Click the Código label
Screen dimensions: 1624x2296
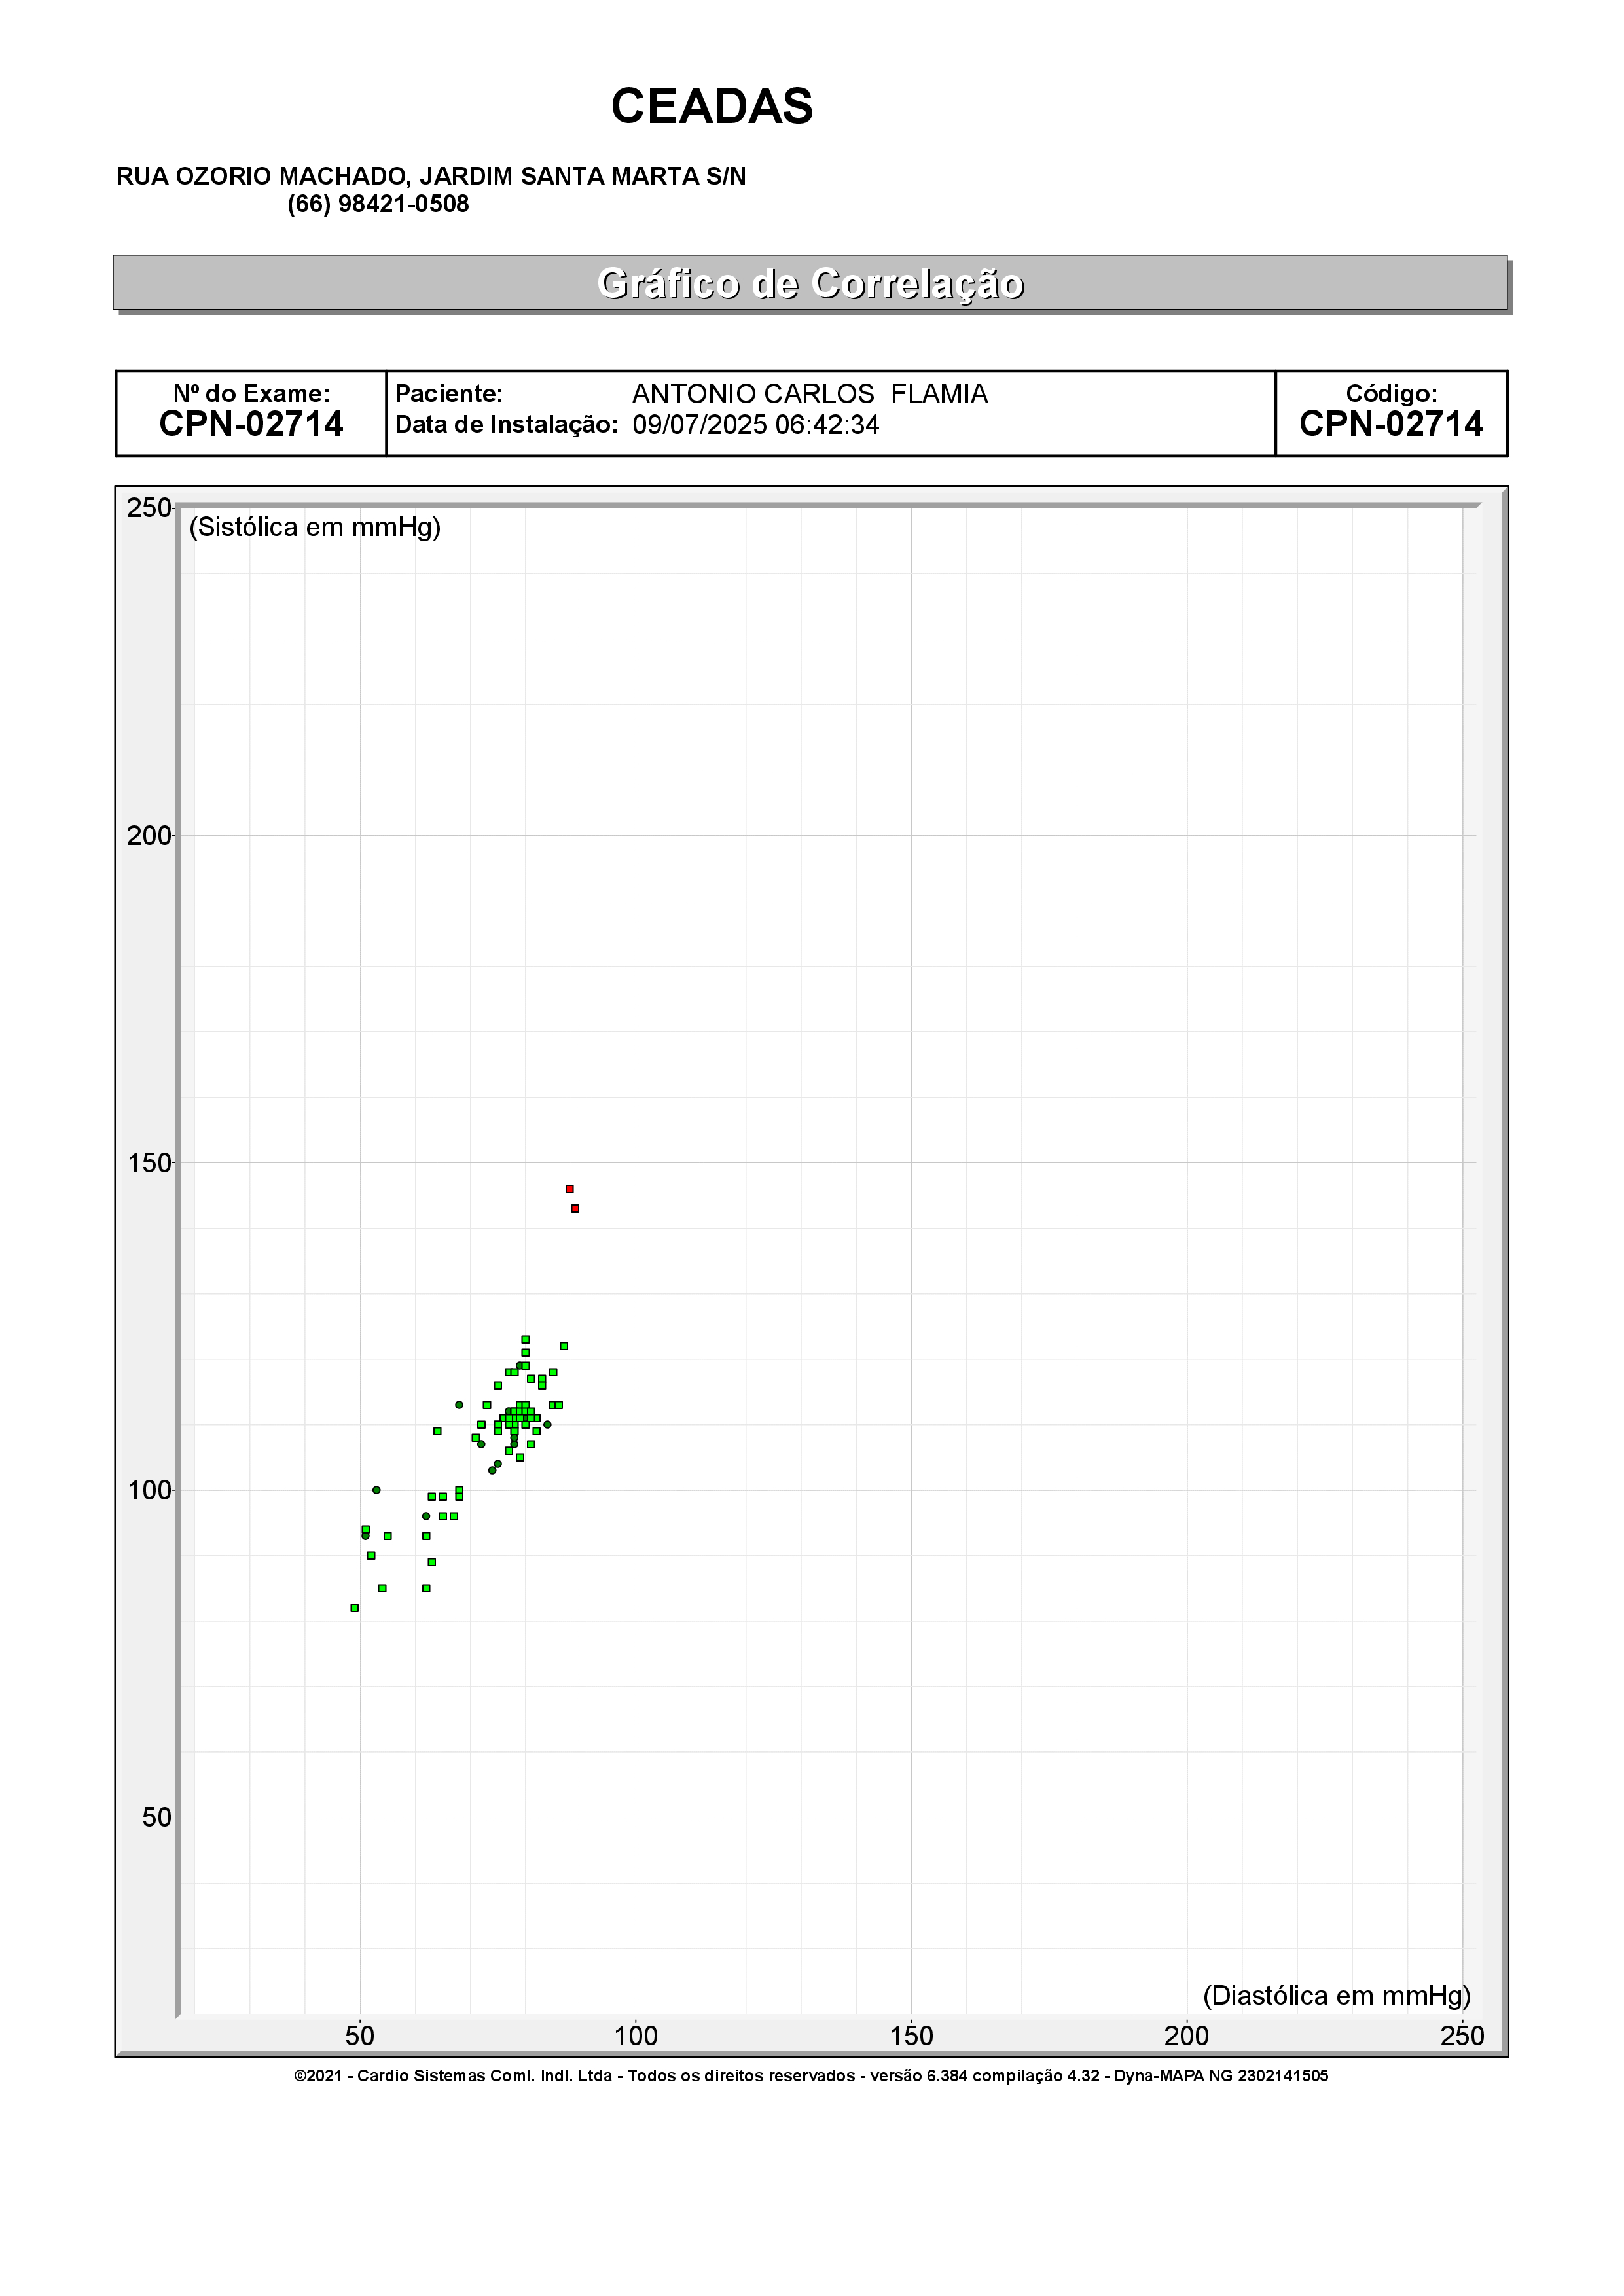(1391, 394)
